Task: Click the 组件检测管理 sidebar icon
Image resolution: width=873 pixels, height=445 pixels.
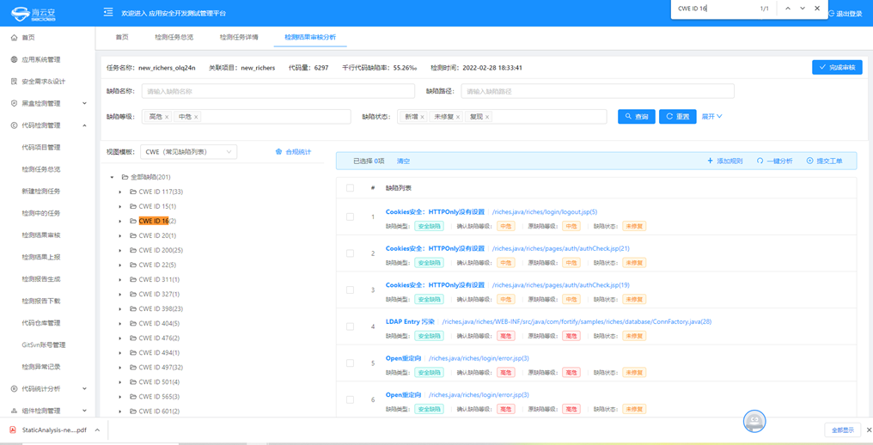Action: 14,411
